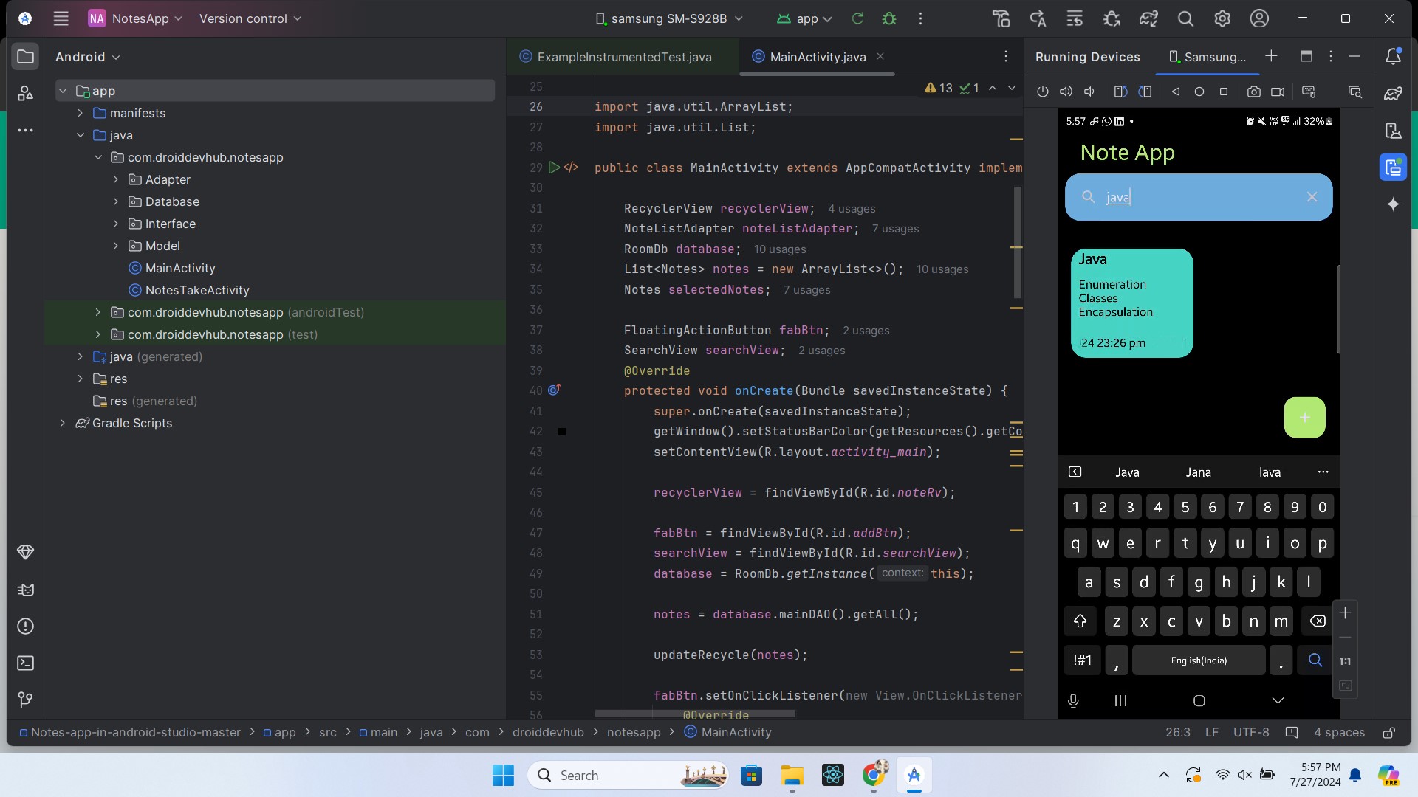
Task: Expand the Adapter package folder
Action: point(115,179)
